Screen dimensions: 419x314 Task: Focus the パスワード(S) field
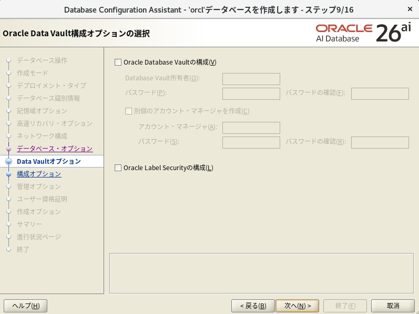tap(251, 142)
